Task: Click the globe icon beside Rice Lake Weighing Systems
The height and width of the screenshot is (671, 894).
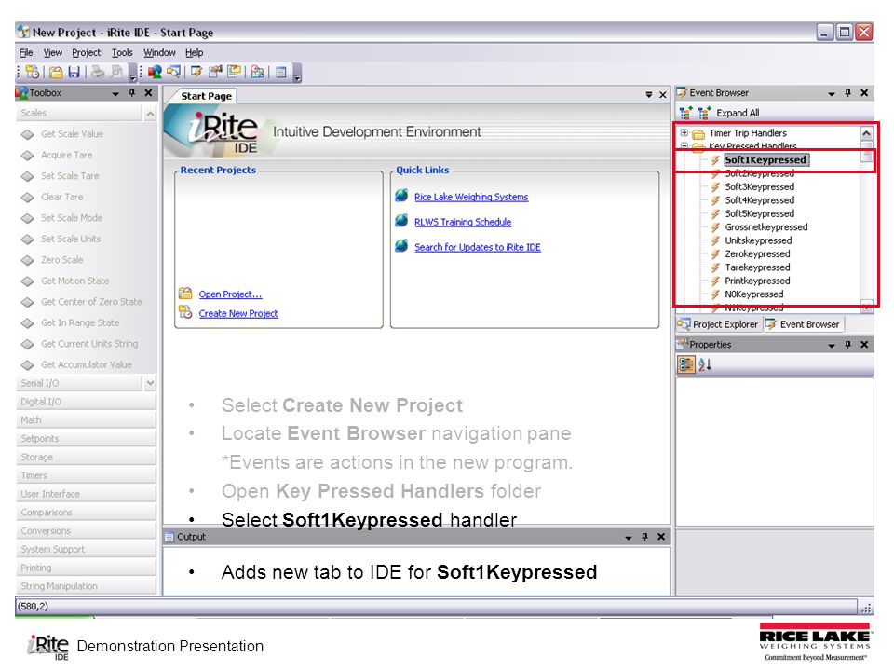Action: pyautogui.click(x=402, y=196)
